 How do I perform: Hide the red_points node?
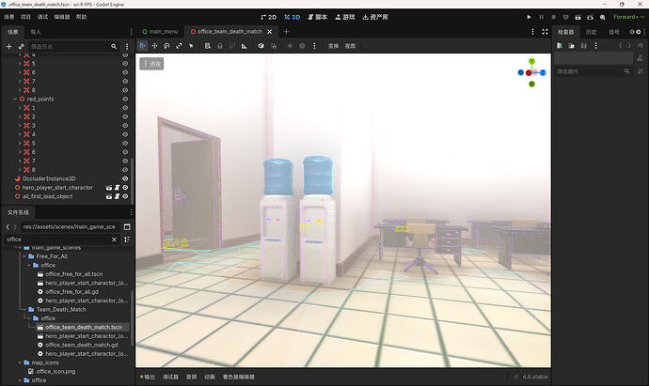pos(125,99)
